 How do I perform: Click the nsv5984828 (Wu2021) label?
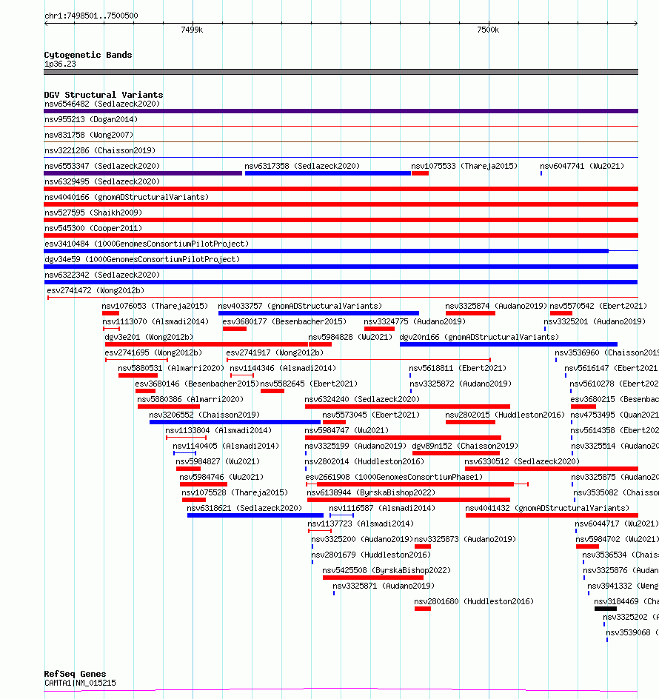click(350, 338)
